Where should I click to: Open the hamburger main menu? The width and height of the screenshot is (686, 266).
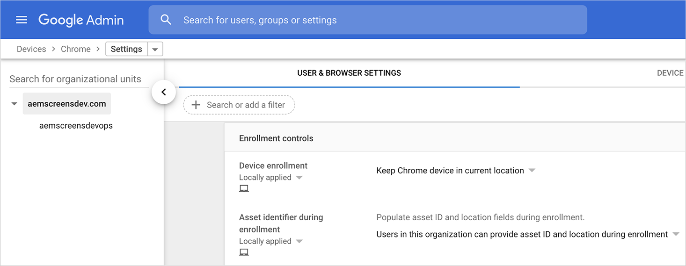[x=22, y=20]
